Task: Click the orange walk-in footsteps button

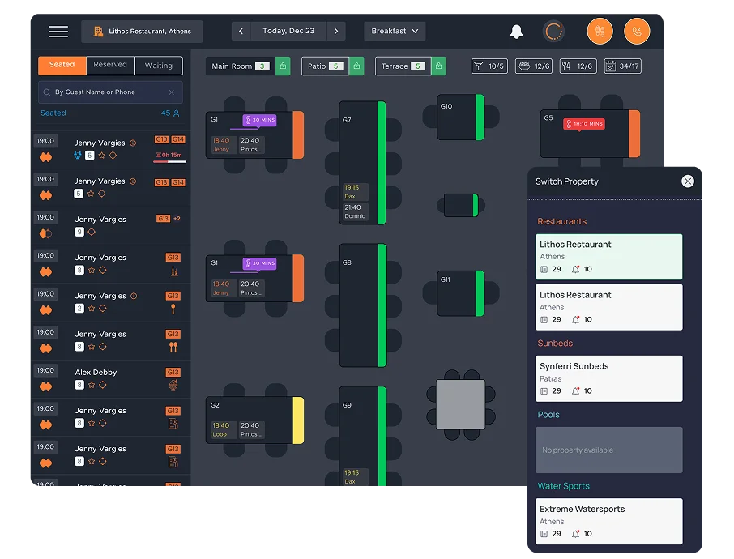Action: [x=600, y=32]
